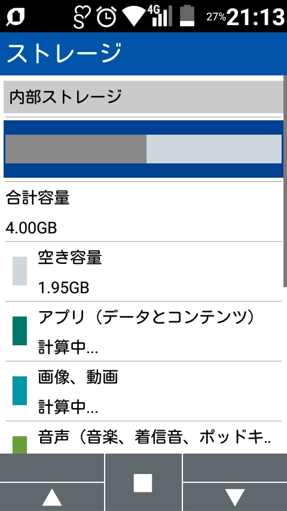Tap the alarm clock status icon
The height and width of the screenshot is (511, 287).
click(x=106, y=16)
